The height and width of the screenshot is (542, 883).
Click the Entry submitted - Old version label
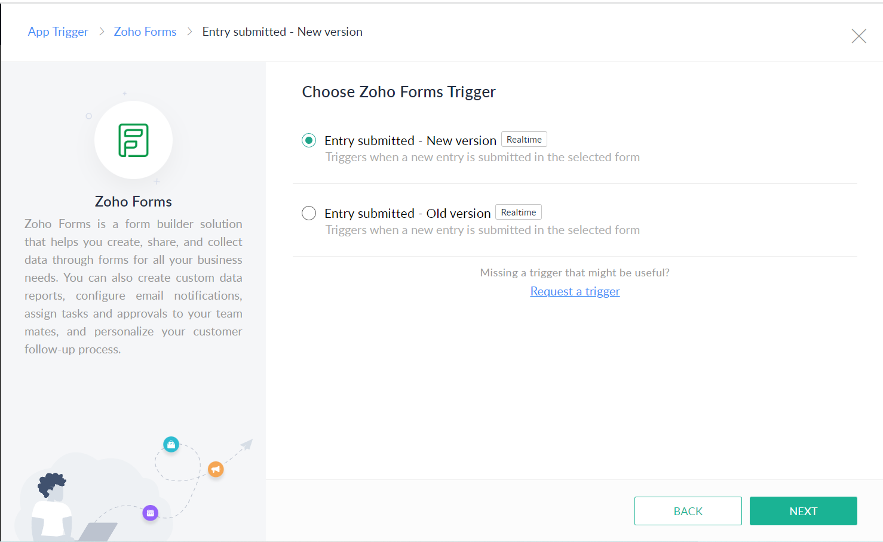(x=407, y=213)
